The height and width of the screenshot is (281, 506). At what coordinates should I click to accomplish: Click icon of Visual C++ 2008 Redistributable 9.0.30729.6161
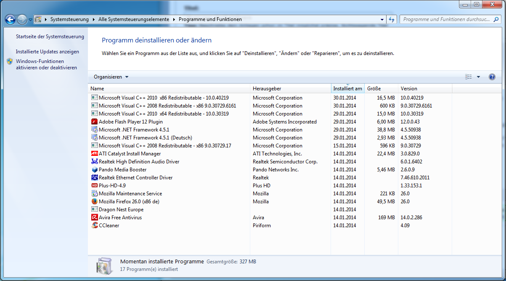point(95,106)
